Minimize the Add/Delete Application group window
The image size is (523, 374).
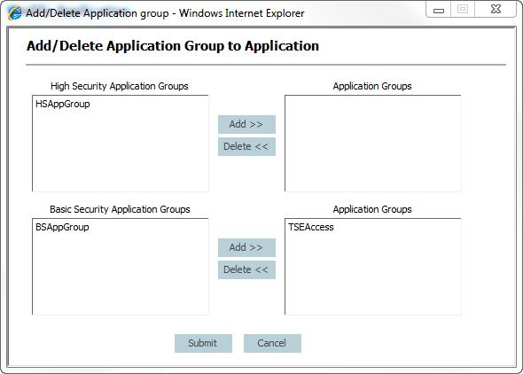click(439, 10)
